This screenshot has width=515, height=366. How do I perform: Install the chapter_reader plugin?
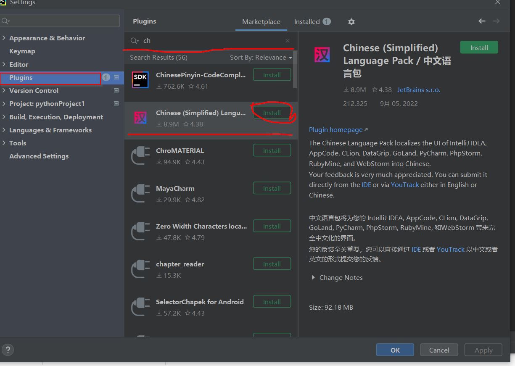[x=272, y=264]
